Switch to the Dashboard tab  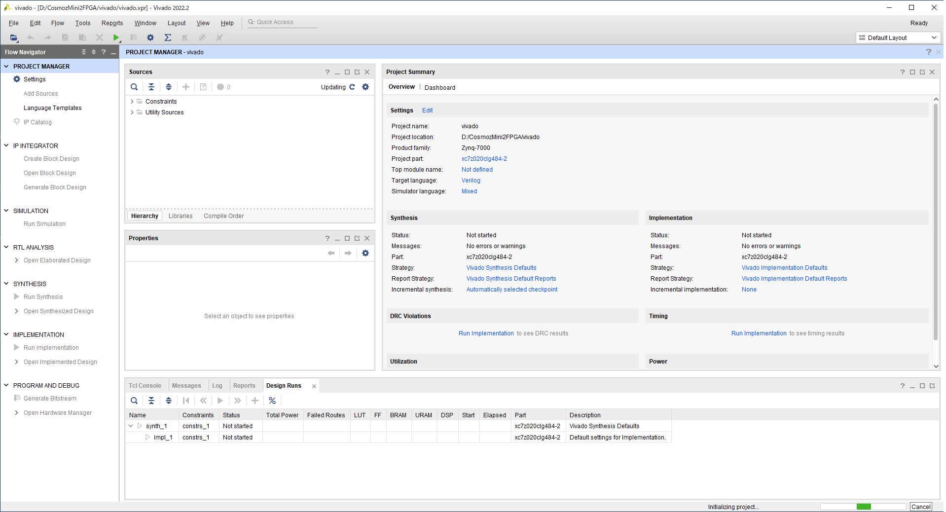(439, 88)
